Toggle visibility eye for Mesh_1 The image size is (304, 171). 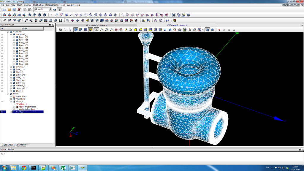coord(2,102)
